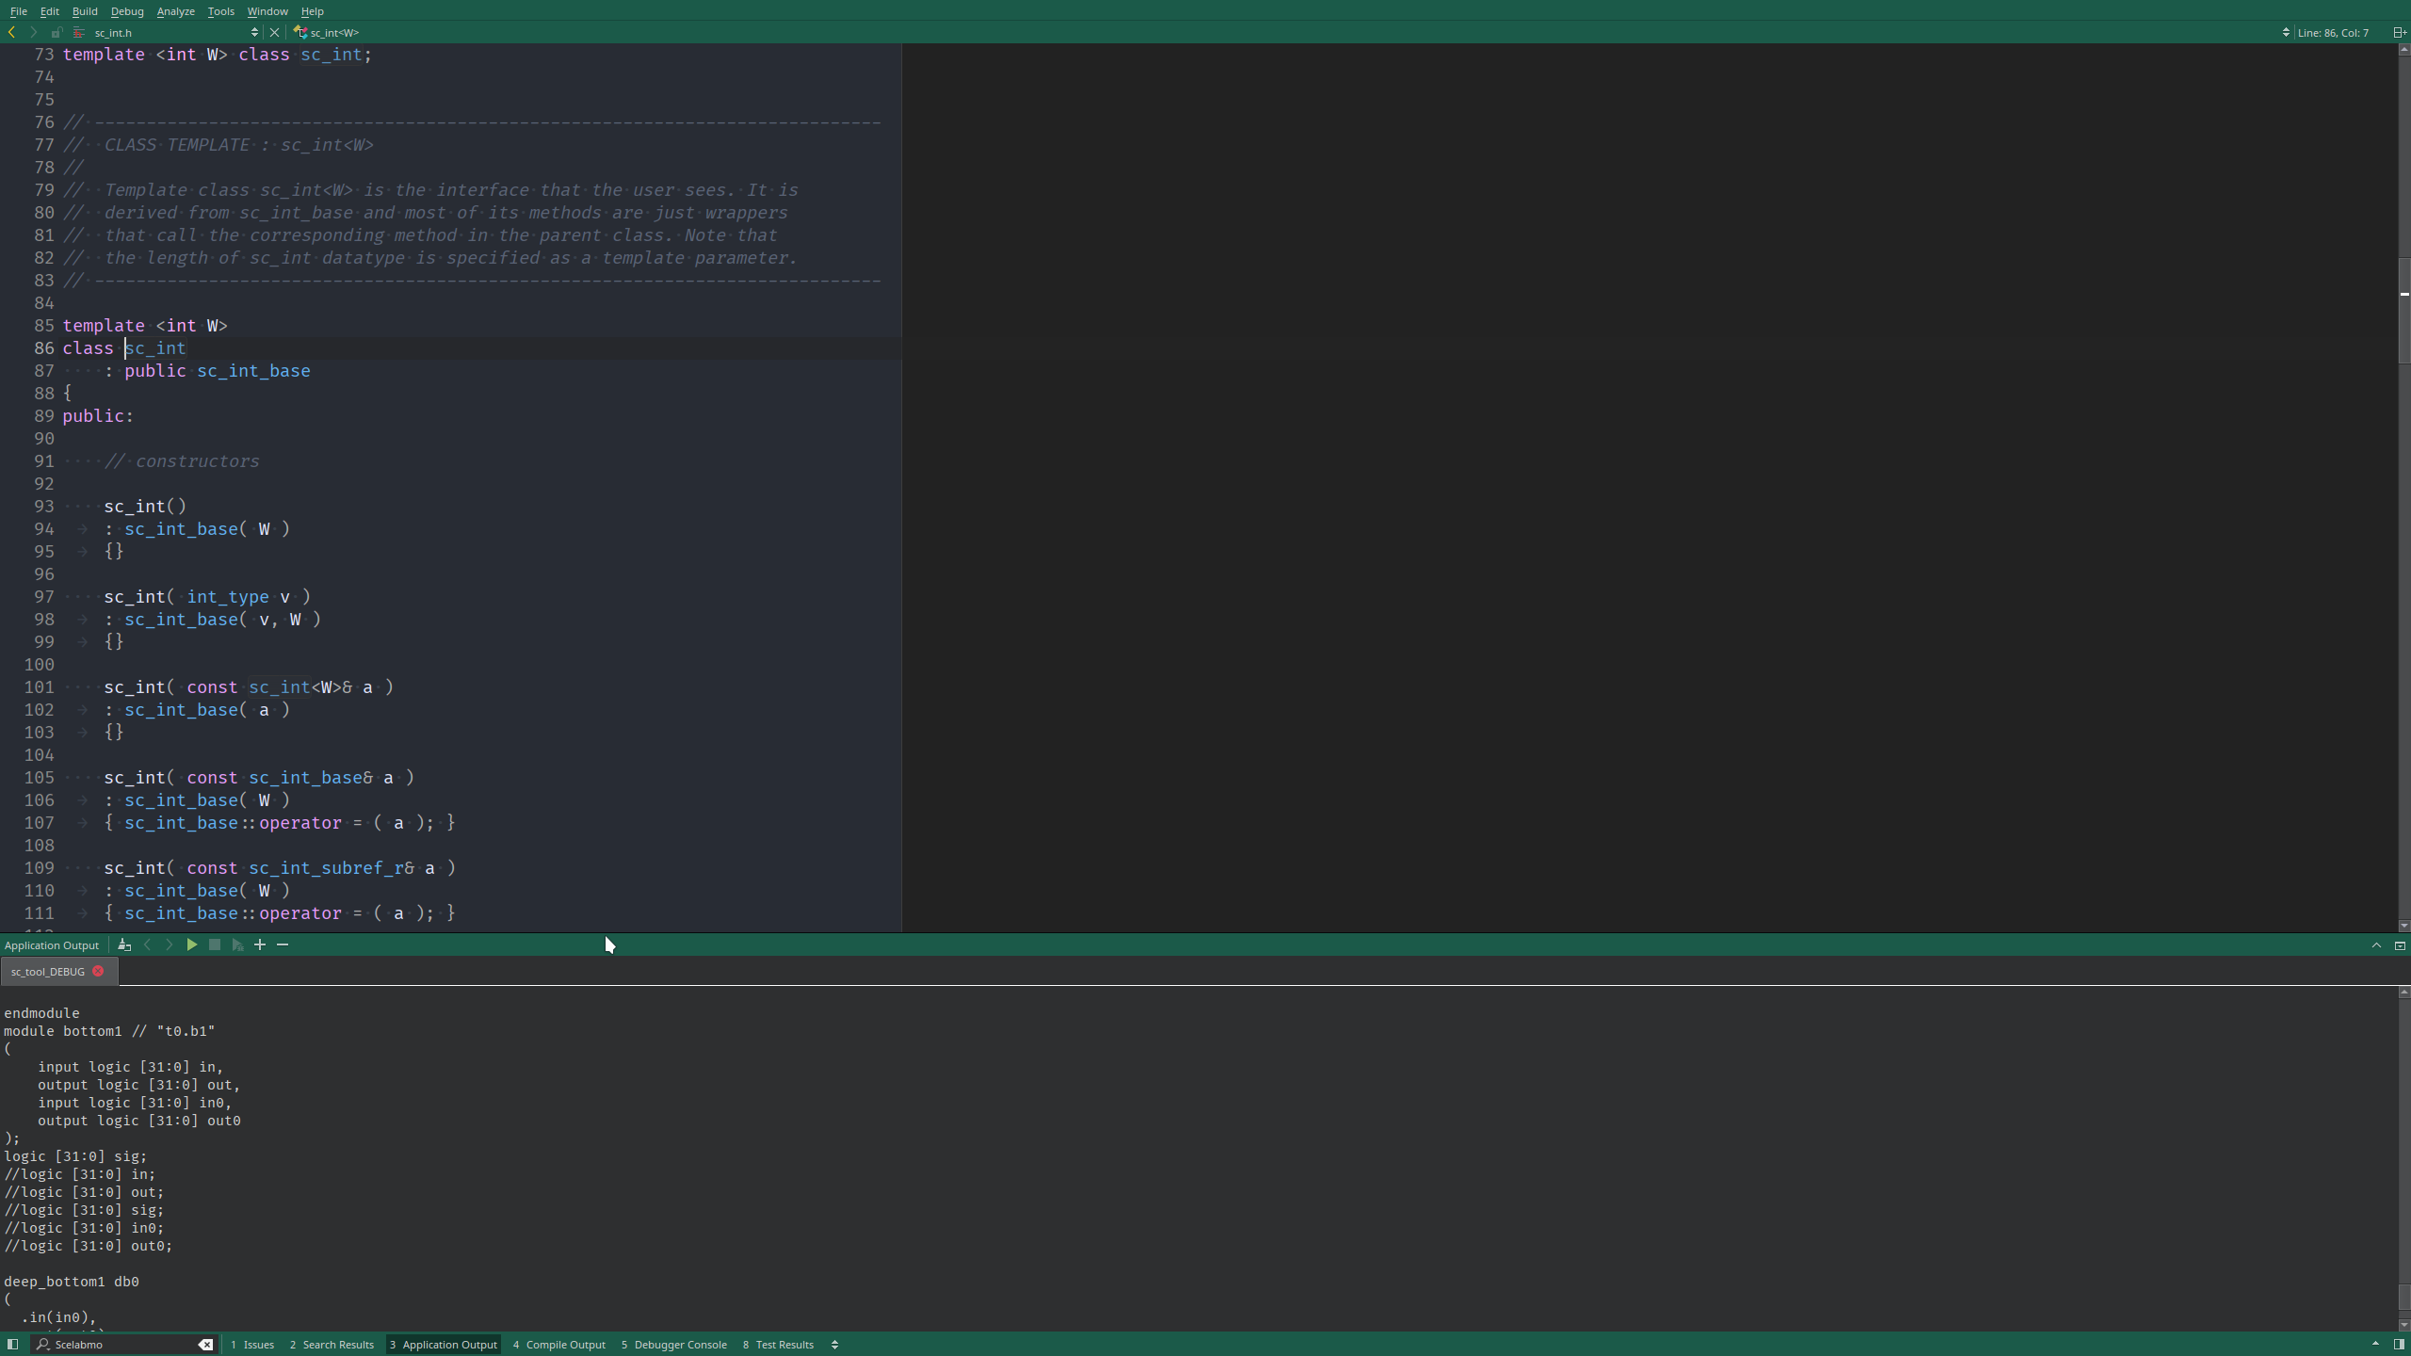Screen dimensions: 2411x1356
Task: Toggle the file read-only lock icon
Action: [x=57, y=32]
